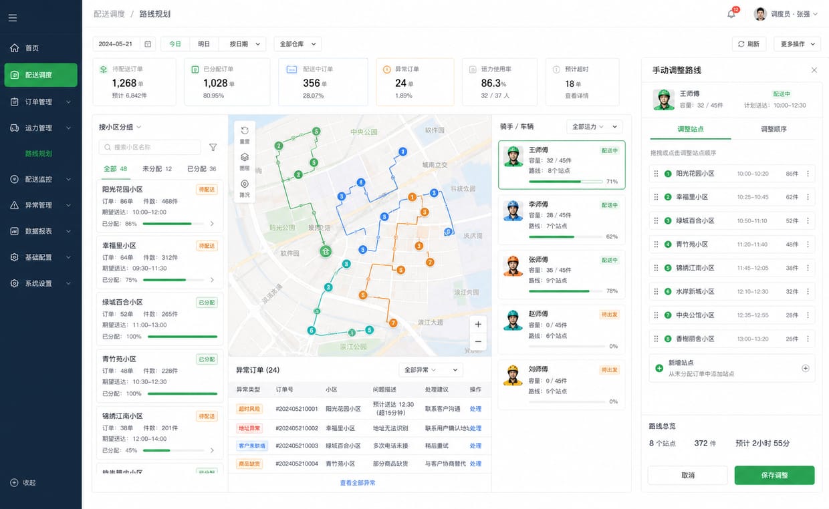Click the calendar icon beside date 2024-05-21
Screen dimensions: 829x509
(148, 44)
